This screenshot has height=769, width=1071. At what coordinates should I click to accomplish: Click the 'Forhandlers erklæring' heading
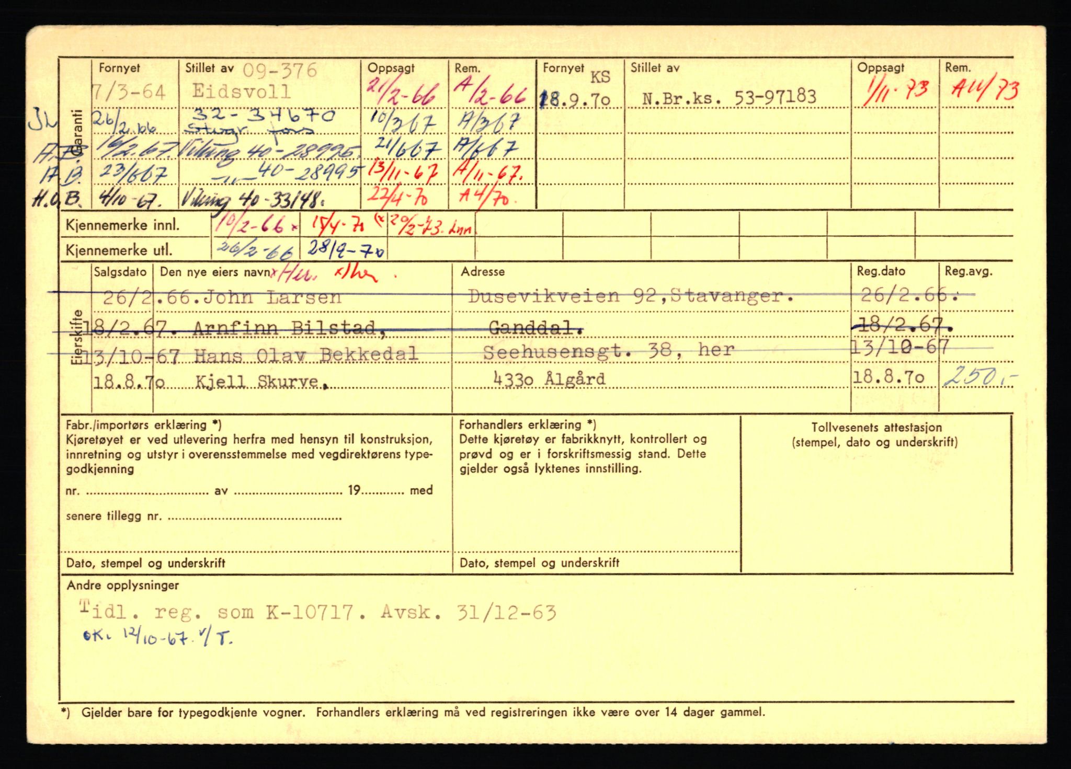click(x=528, y=425)
